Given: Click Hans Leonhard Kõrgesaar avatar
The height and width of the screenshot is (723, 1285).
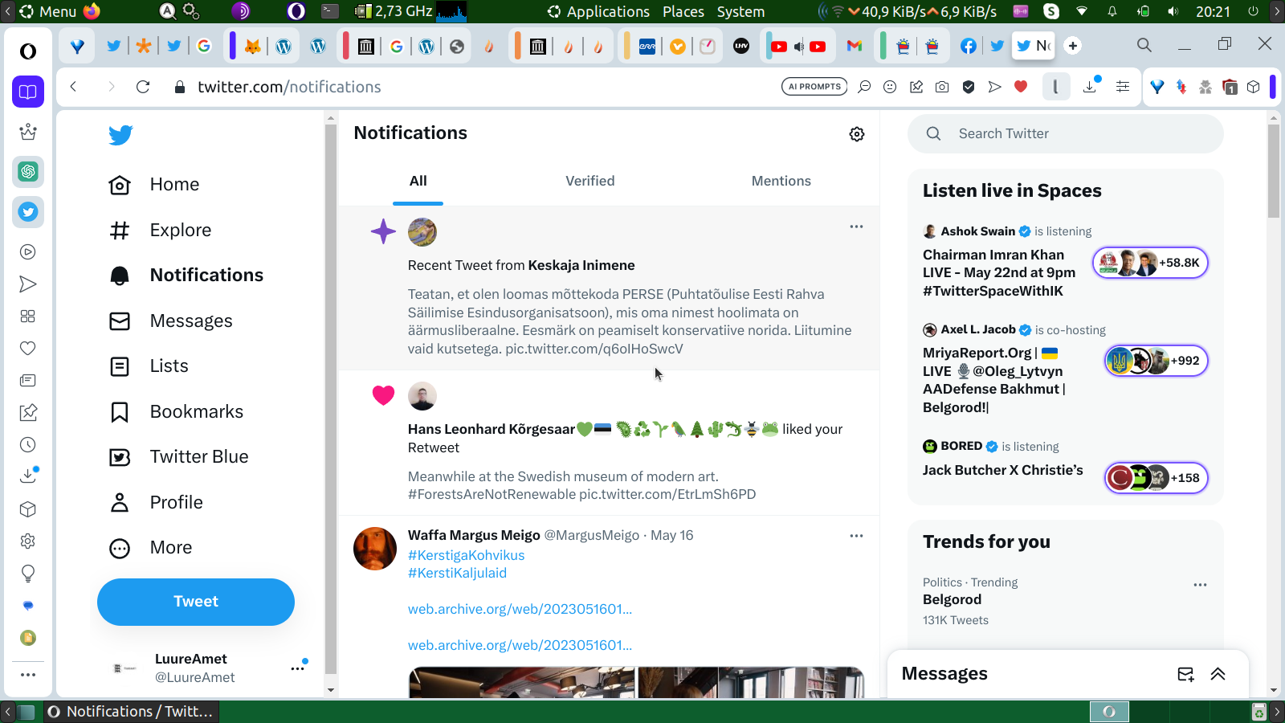Looking at the screenshot, I should tap(422, 396).
